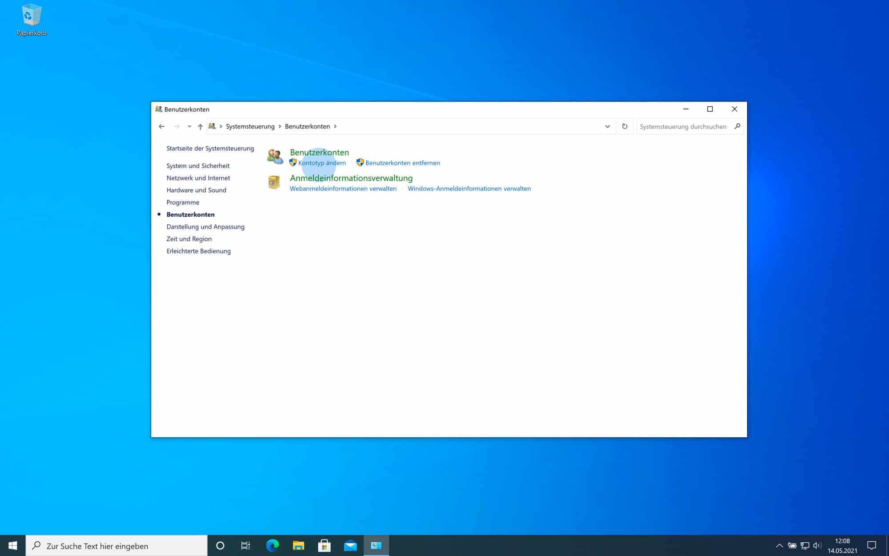The height and width of the screenshot is (556, 889).
Task: Open the Microsoft Store taskbar icon
Action: [x=324, y=545]
